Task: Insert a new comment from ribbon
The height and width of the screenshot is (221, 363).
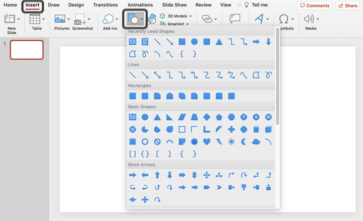Action: pyautogui.click(x=234, y=19)
